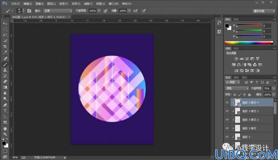Open the Image (I) menu
The image size is (278, 160).
click(39, 4)
